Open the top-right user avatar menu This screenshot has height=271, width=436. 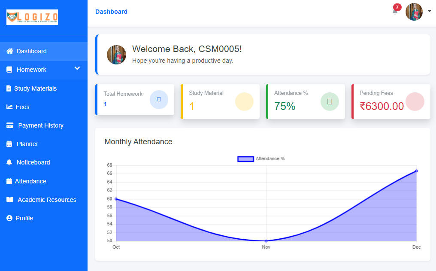[414, 12]
